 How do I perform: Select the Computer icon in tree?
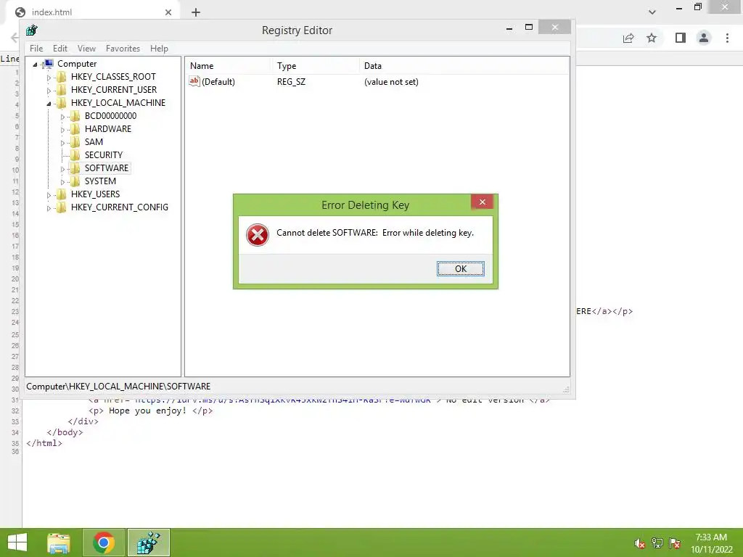47,64
